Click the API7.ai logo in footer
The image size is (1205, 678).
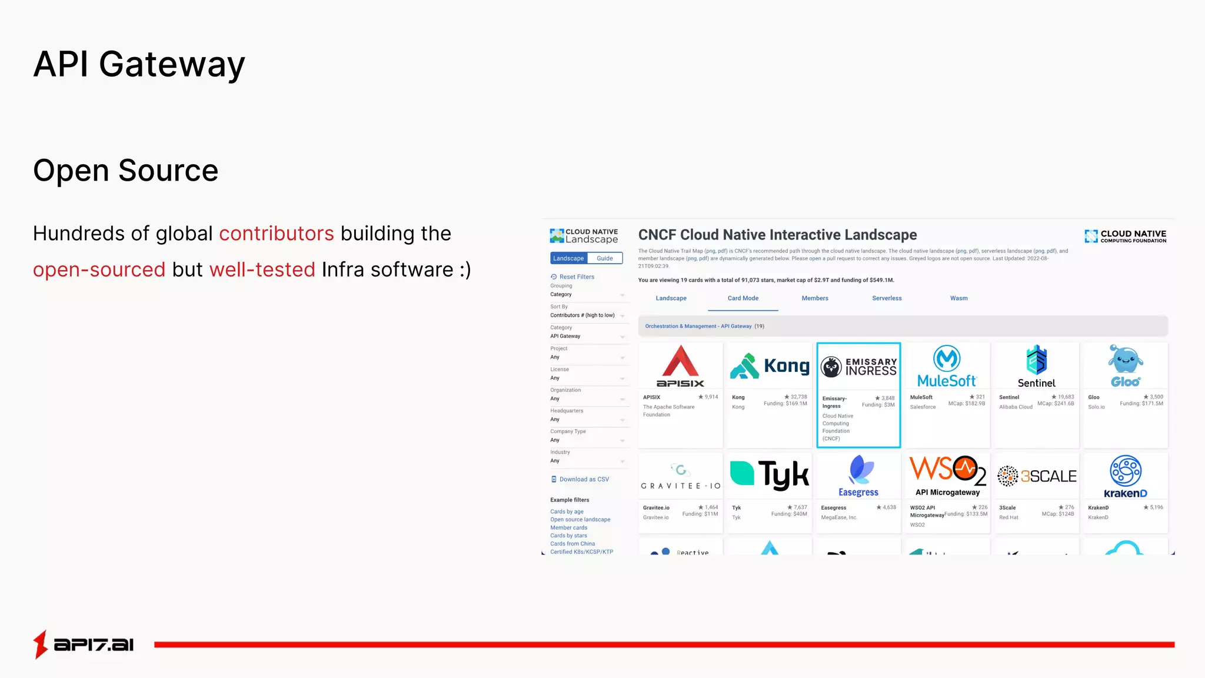coord(84,644)
